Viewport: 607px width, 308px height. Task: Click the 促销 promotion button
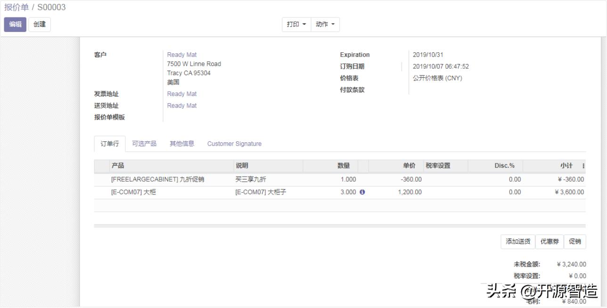click(575, 242)
